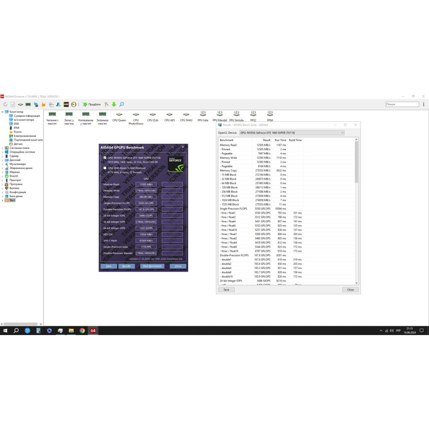Collapse the Комп'ютер tree node
This screenshot has height=429, width=429.
[x=3, y=112]
